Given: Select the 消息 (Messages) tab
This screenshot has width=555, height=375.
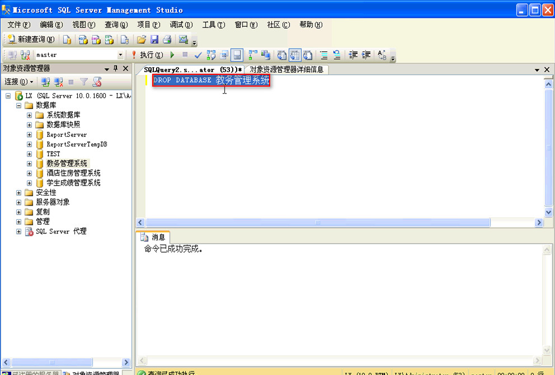Looking at the screenshot, I should point(153,237).
